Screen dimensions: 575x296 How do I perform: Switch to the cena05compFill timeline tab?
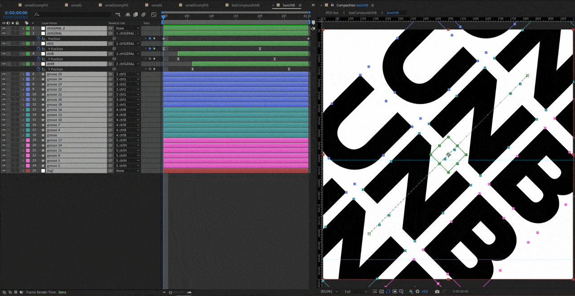(197, 5)
